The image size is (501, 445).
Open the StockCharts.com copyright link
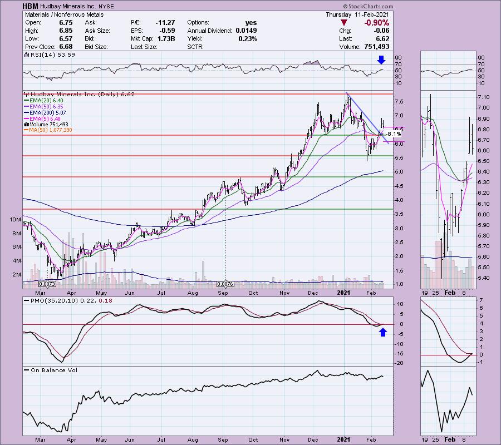(368, 6)
